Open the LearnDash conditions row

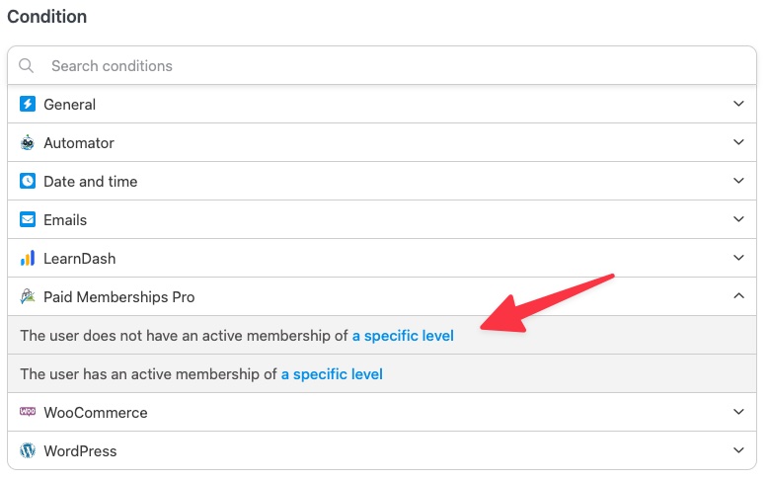(x=382, y=258)
